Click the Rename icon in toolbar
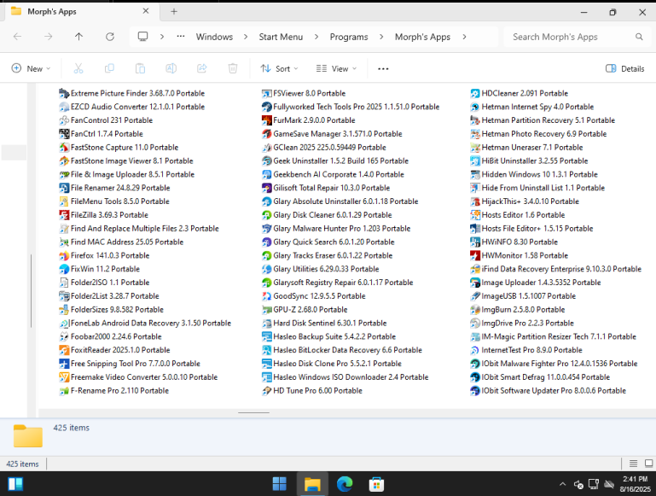656x496 pixels. (x=171, y=68)
